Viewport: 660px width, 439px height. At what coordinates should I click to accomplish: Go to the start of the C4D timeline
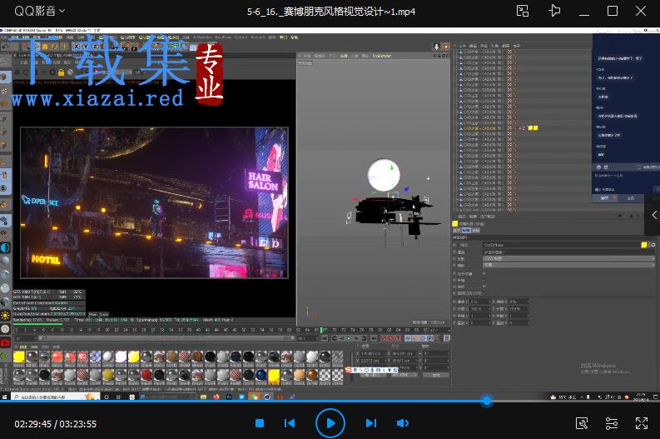coord(325,338)
